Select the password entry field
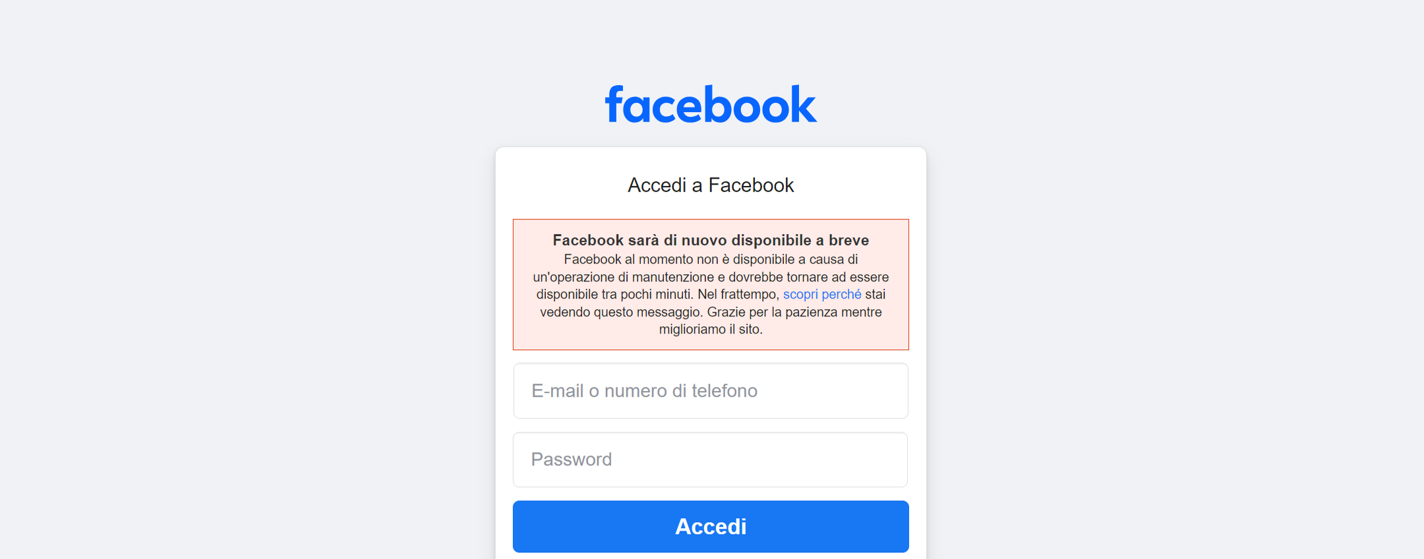The image size is (1424, 559). tap(710, 459)
